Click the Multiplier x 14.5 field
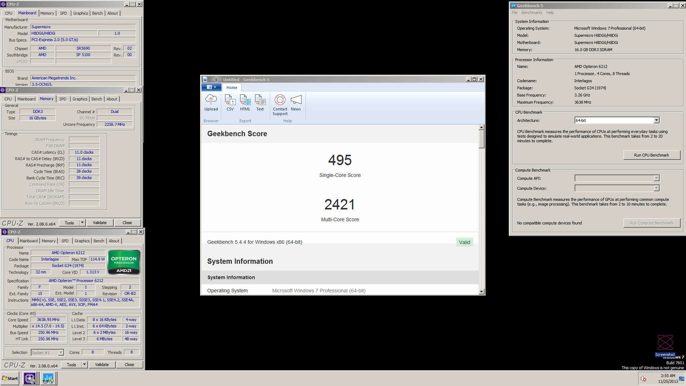Viewport: 686px width, 386px height. click(48, 326)
